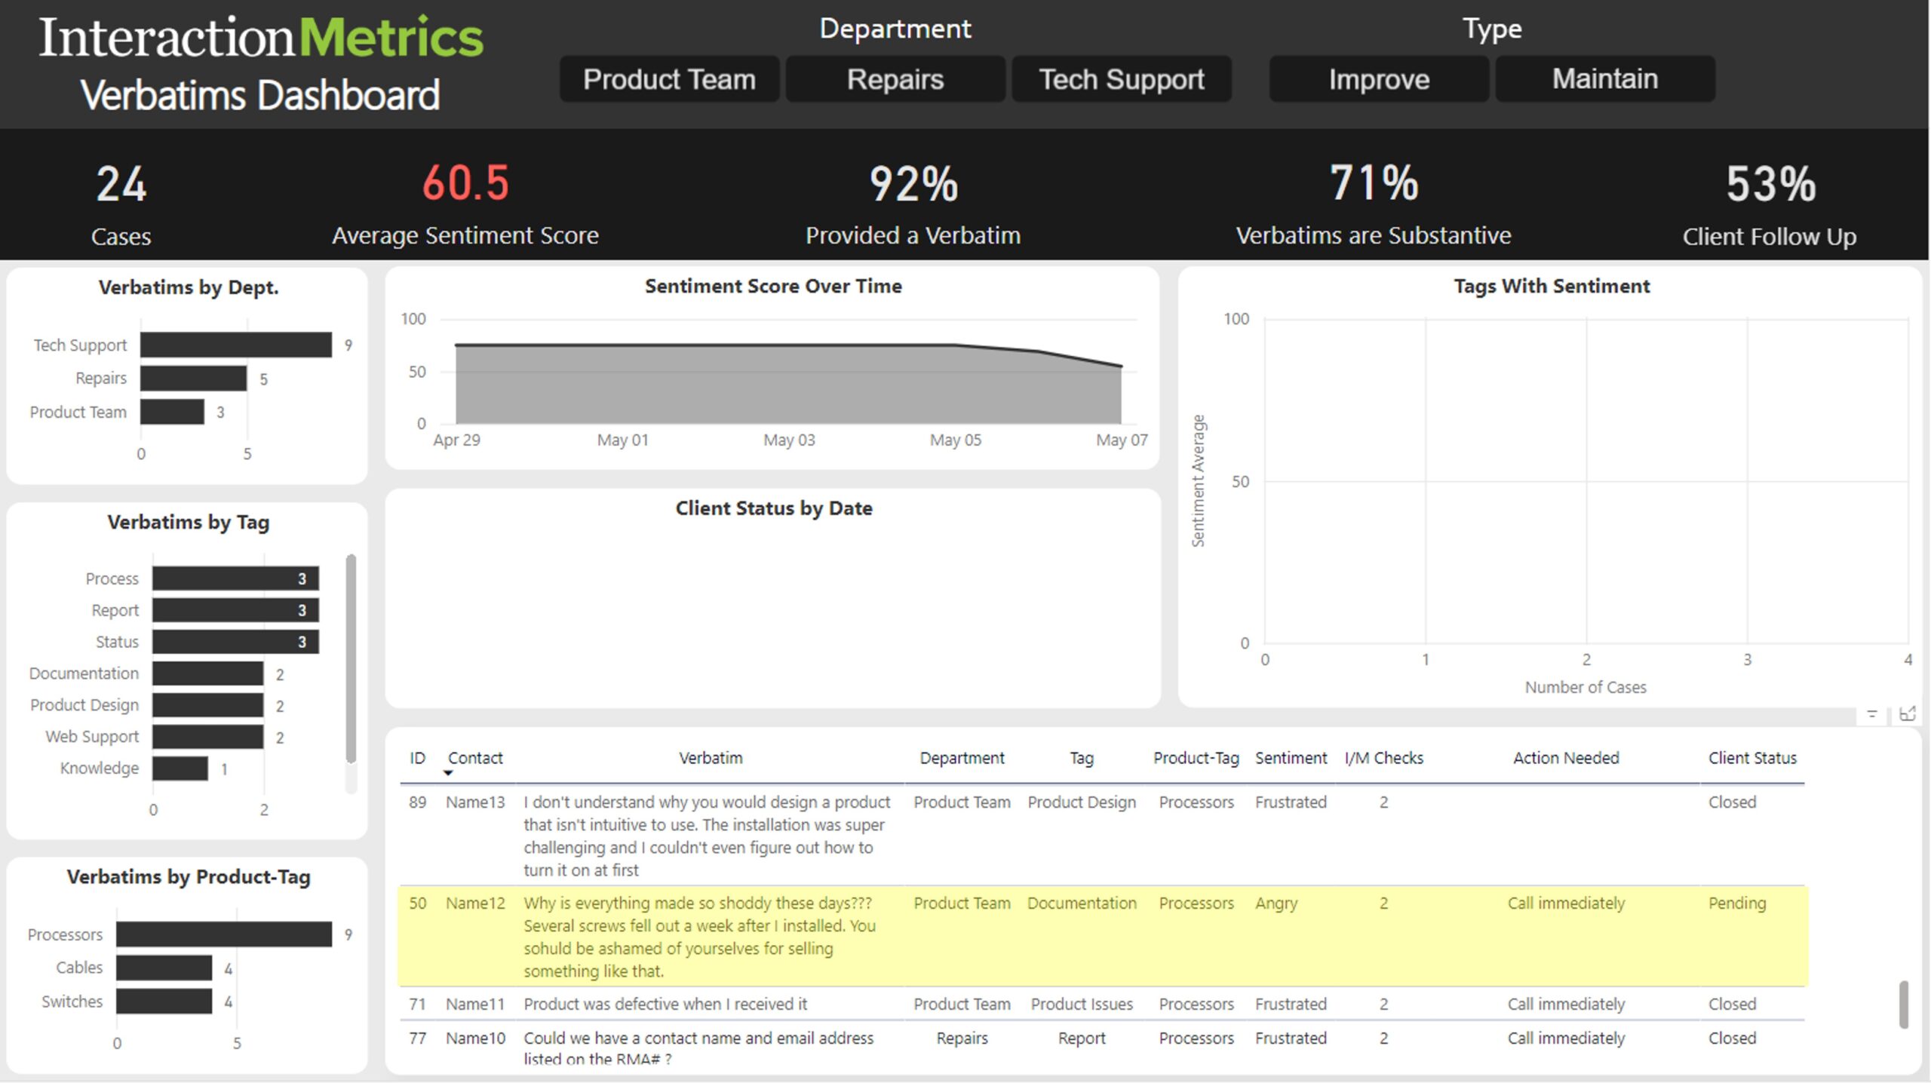This screenshot has height=1083, width=1931.
Task: Enable the Tech Support department filter
Action: [1121, 78]
